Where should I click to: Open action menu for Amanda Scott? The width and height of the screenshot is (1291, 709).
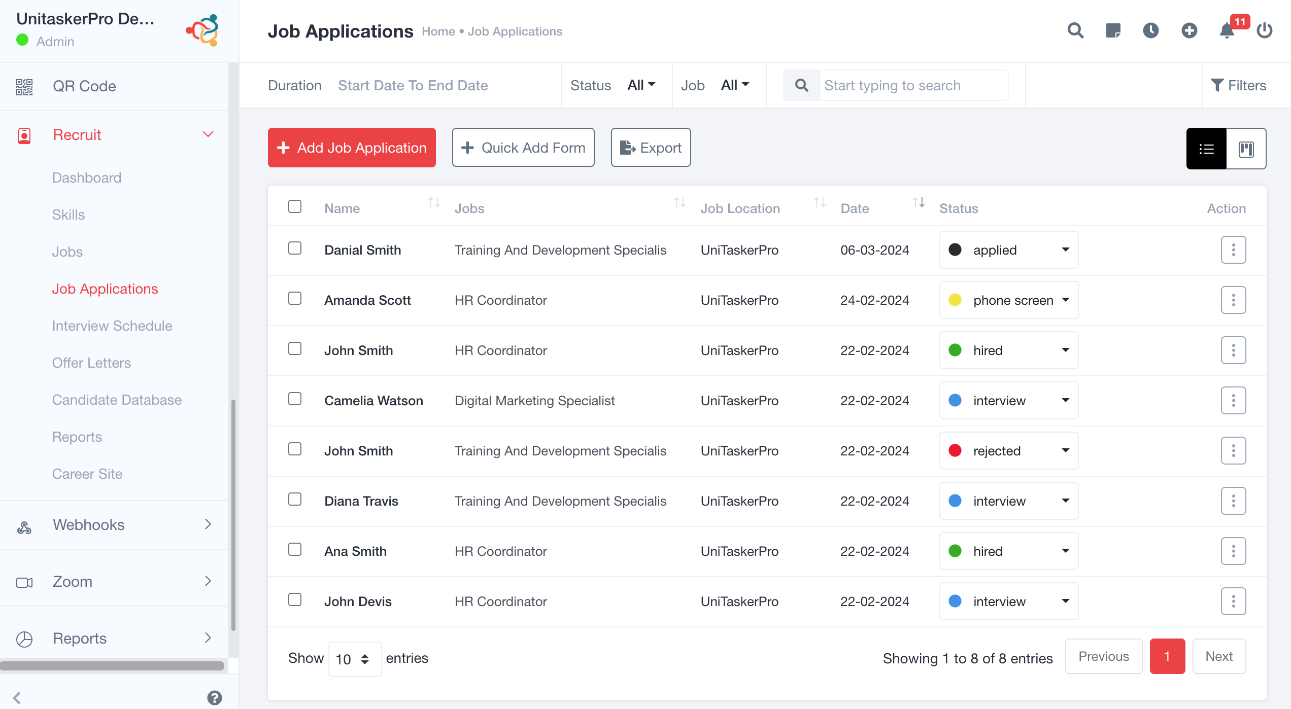(1233, 300)
